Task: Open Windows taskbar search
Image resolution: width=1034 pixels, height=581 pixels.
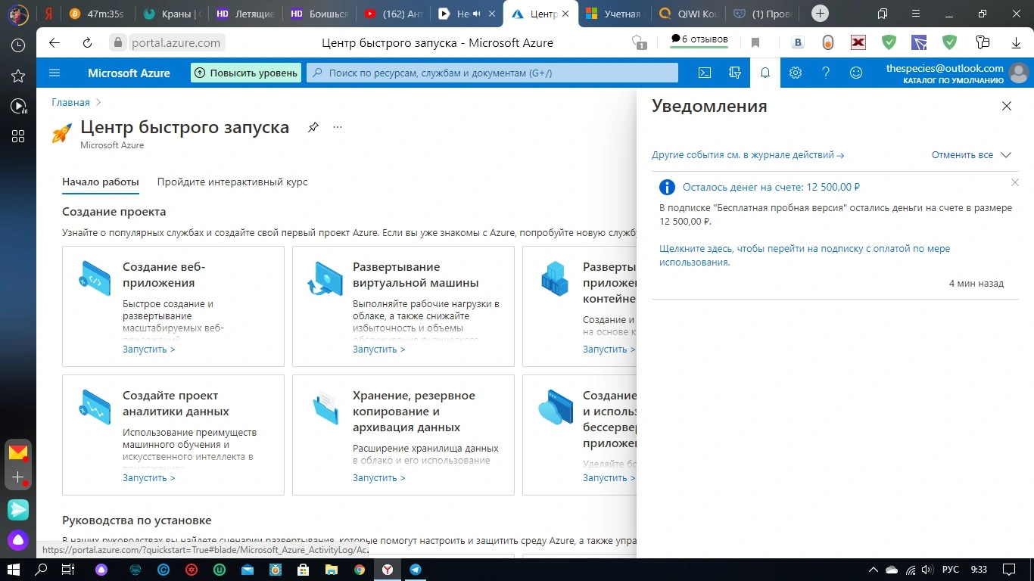Action: pos(42,570)
